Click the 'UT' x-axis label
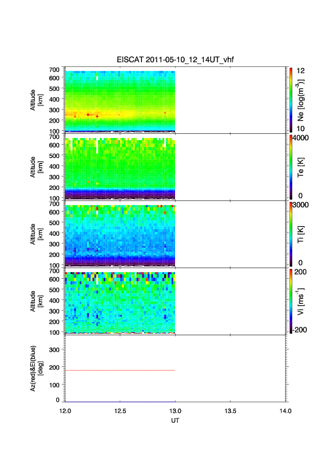Viewport: 313px width, 469px height. pyautogui.click(x=175, y=420)
